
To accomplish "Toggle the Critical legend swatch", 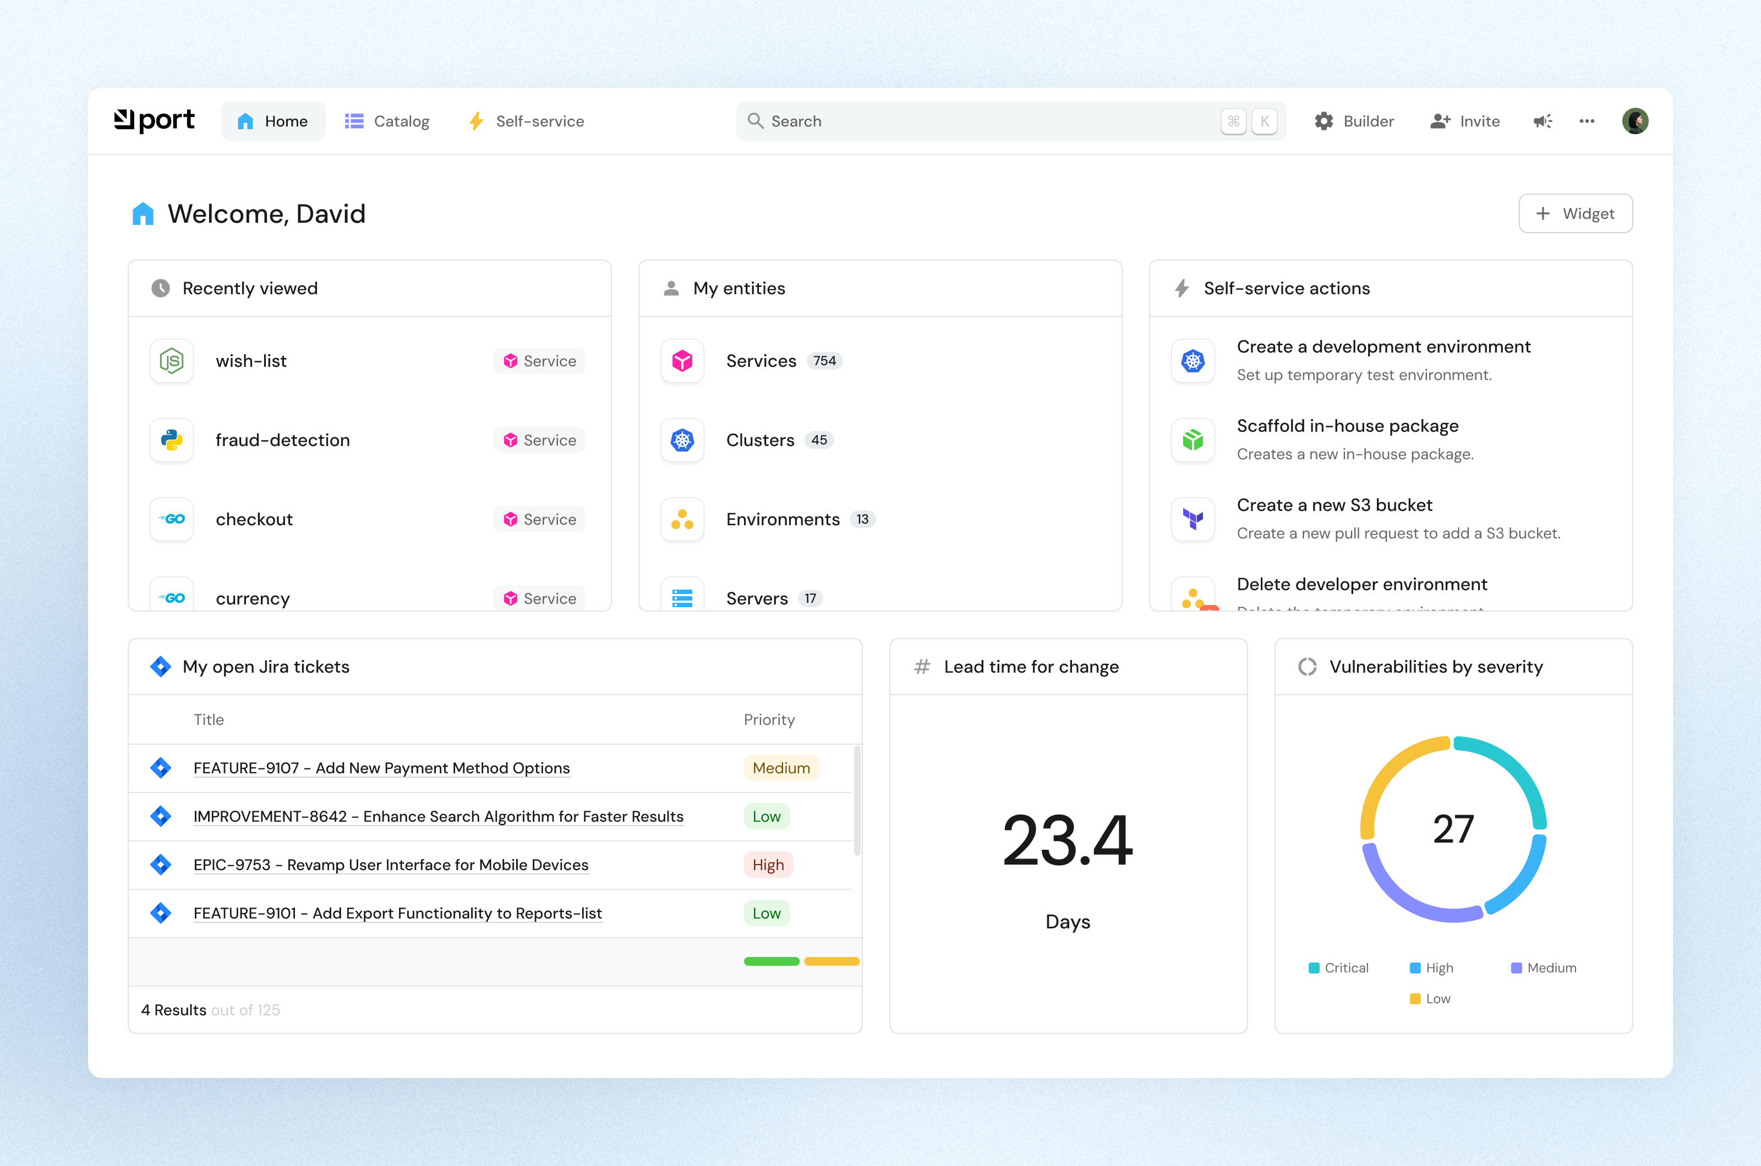I will click(x=1314, y=968).
